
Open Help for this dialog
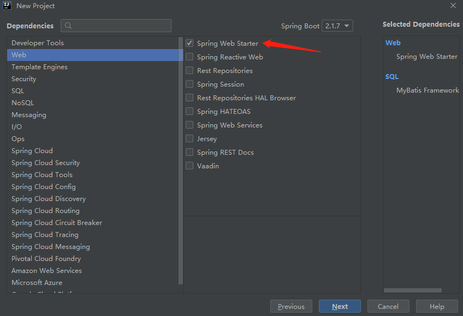(x=437, y=306)
